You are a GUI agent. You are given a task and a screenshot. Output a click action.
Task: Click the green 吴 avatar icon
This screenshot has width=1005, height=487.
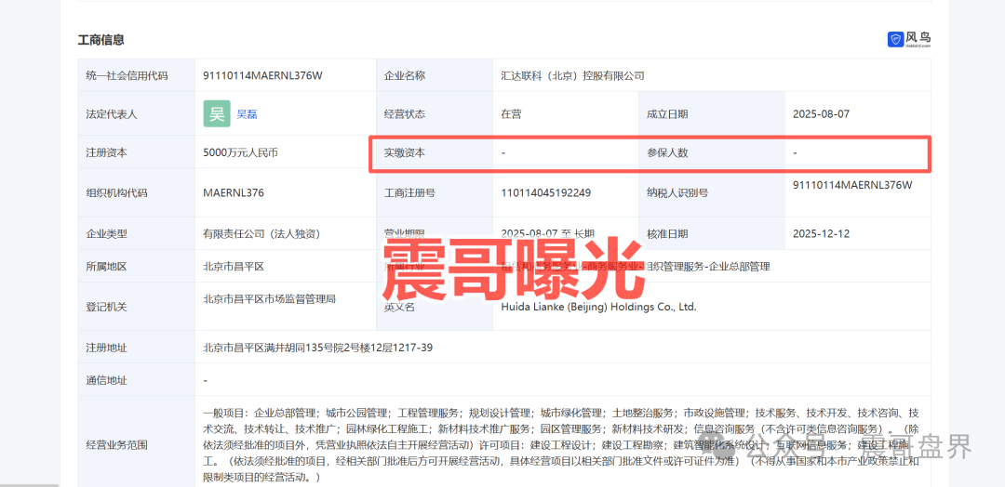[217, 113]
